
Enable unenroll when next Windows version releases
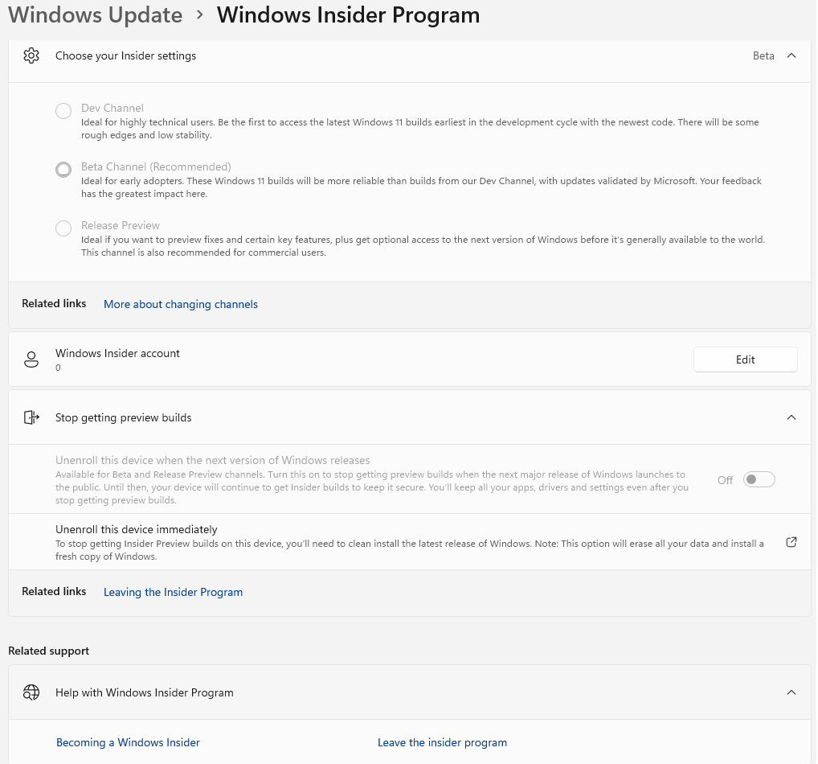pos(759,479)
